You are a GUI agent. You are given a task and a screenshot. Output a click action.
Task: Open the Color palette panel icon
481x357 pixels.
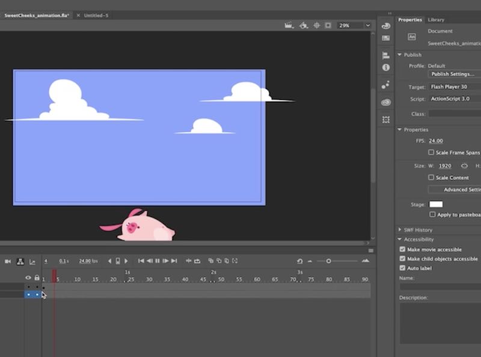386,26
